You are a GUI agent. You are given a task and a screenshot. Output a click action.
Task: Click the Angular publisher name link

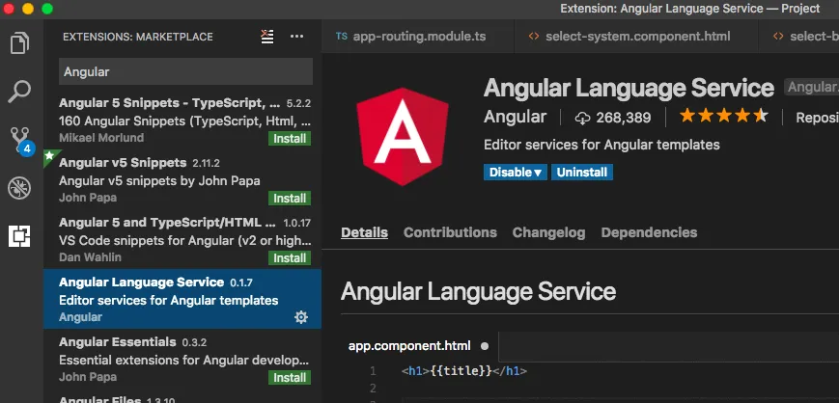515,117
